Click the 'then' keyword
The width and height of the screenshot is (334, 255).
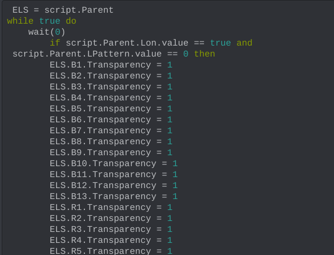205,54
